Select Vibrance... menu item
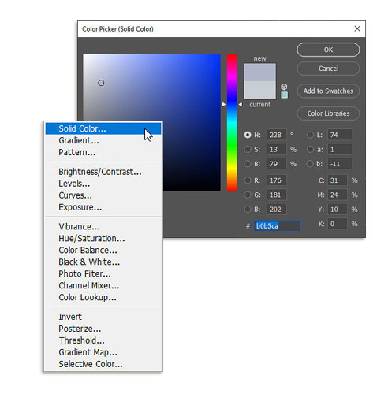 coord(103,226)
